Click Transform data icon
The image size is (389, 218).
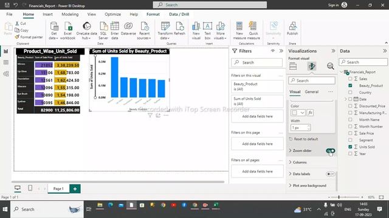pos(165,31)
